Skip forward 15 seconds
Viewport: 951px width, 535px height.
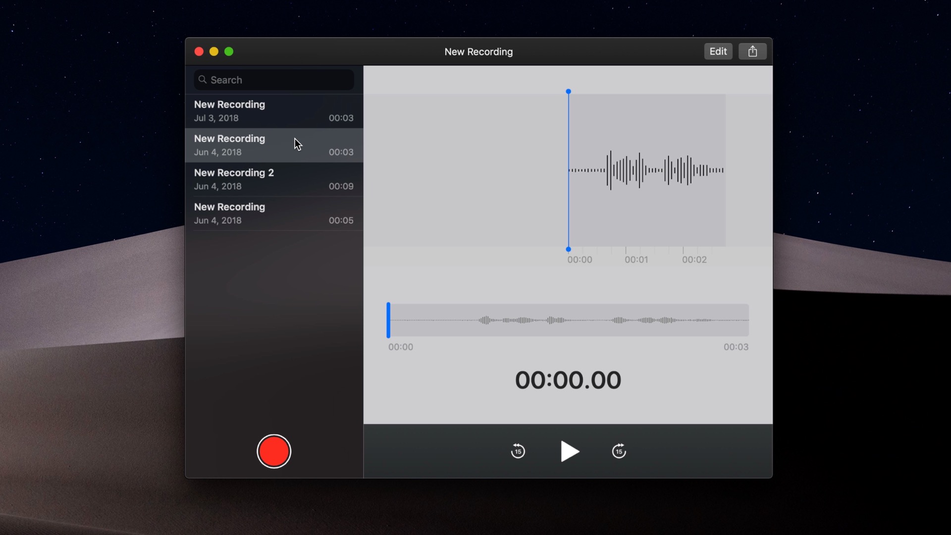[619, 451]
